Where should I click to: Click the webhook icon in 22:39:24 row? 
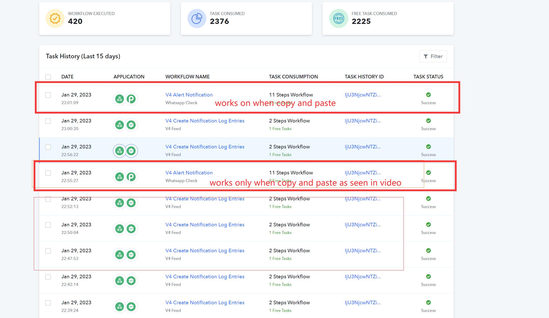click(120, 307)
